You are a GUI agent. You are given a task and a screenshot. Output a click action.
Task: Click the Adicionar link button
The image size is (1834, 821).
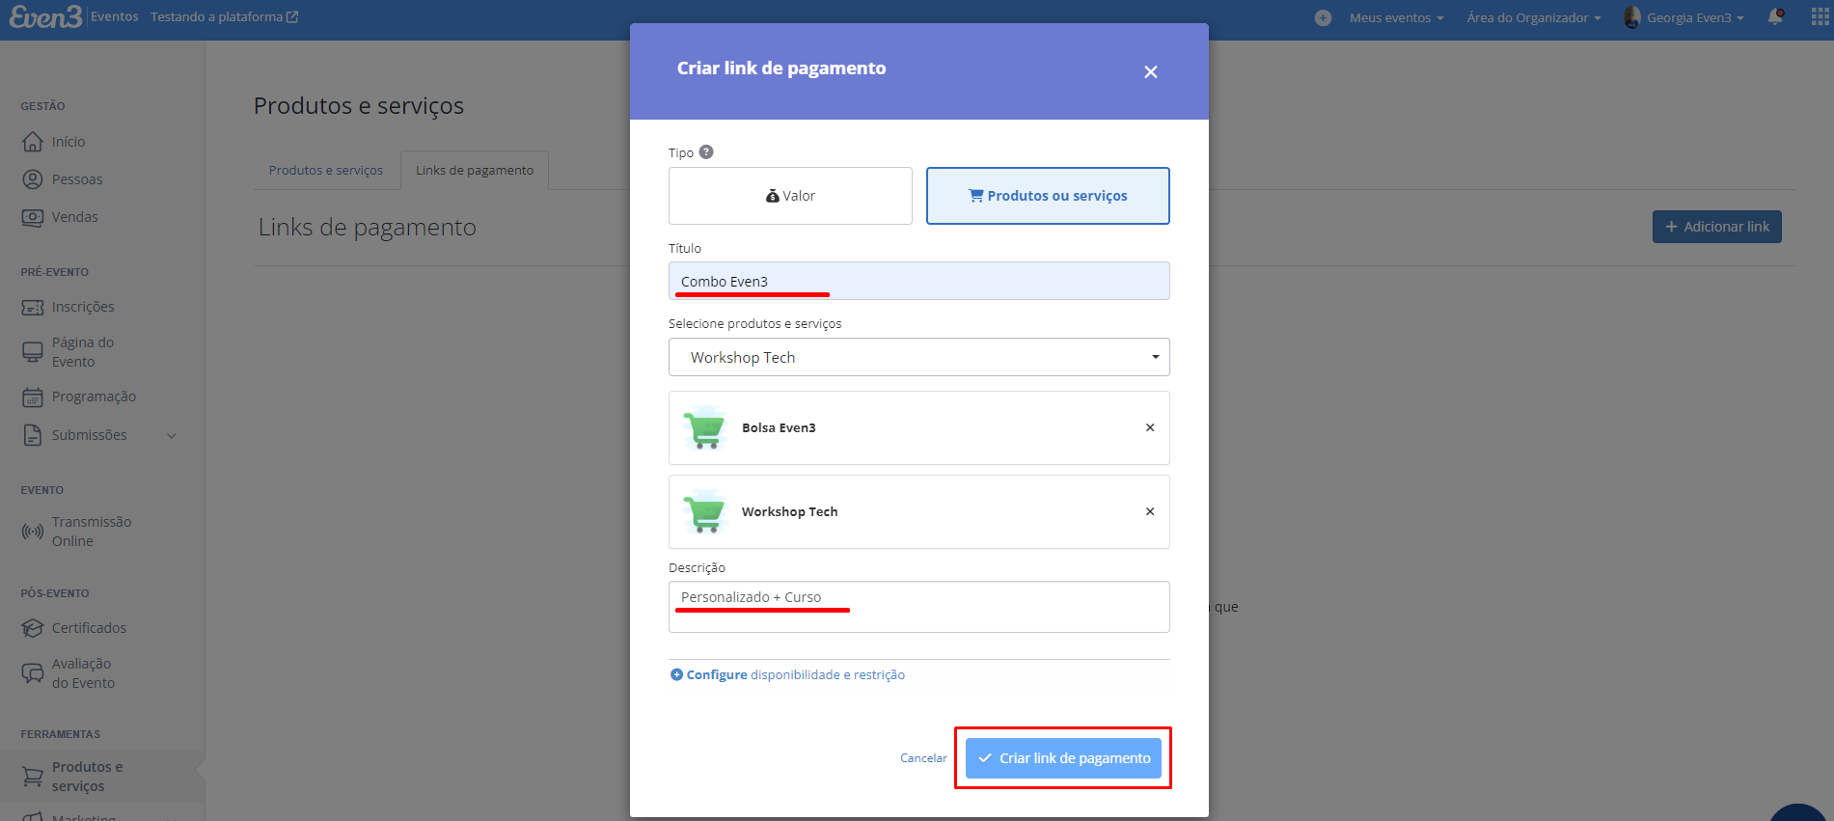point(1716,227)
